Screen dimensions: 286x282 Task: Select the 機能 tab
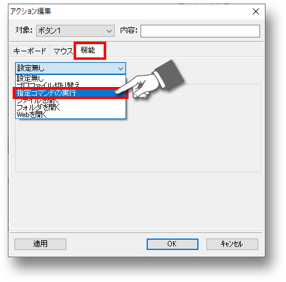click(x=89, y=50)
